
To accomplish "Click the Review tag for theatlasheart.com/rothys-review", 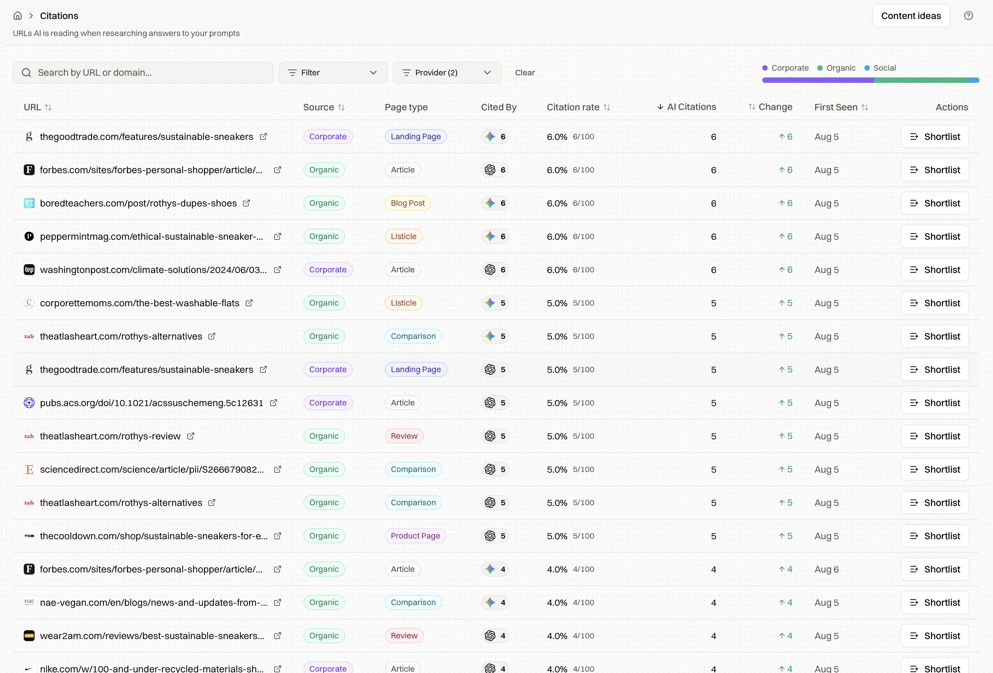I will pyautogui.click(x=404, y=436).
